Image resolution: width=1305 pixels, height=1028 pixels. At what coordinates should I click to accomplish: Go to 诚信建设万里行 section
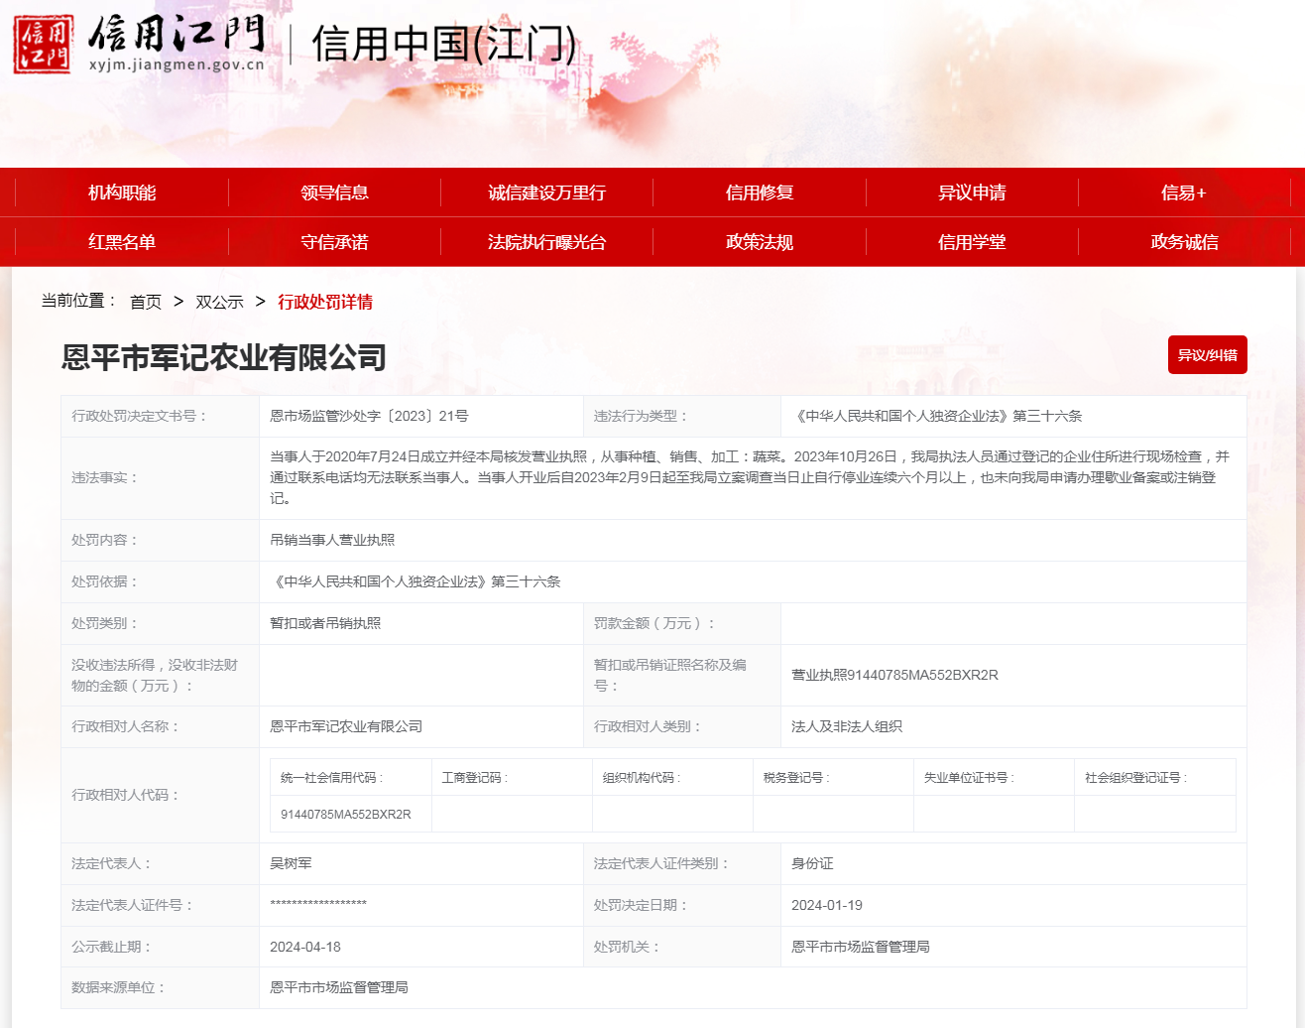pos(546,193)
